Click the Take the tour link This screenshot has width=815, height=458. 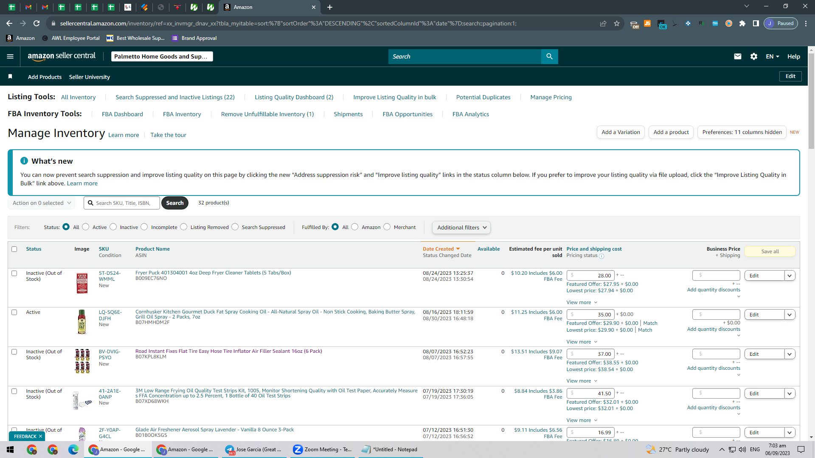169,135
